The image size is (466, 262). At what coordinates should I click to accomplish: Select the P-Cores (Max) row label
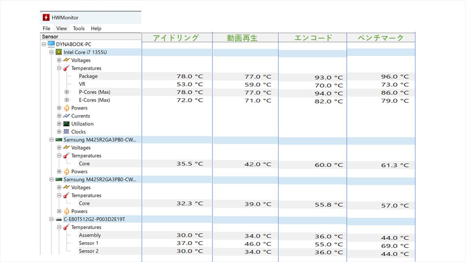click(94, 92)
